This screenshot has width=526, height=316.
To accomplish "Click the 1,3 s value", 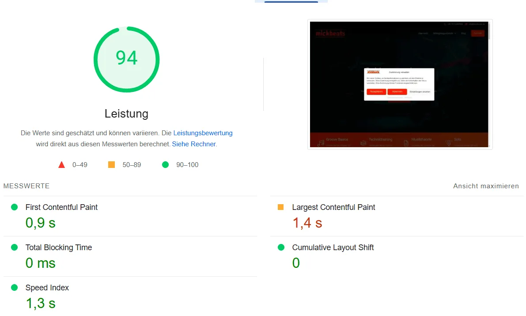I will [x=40, y=303].
